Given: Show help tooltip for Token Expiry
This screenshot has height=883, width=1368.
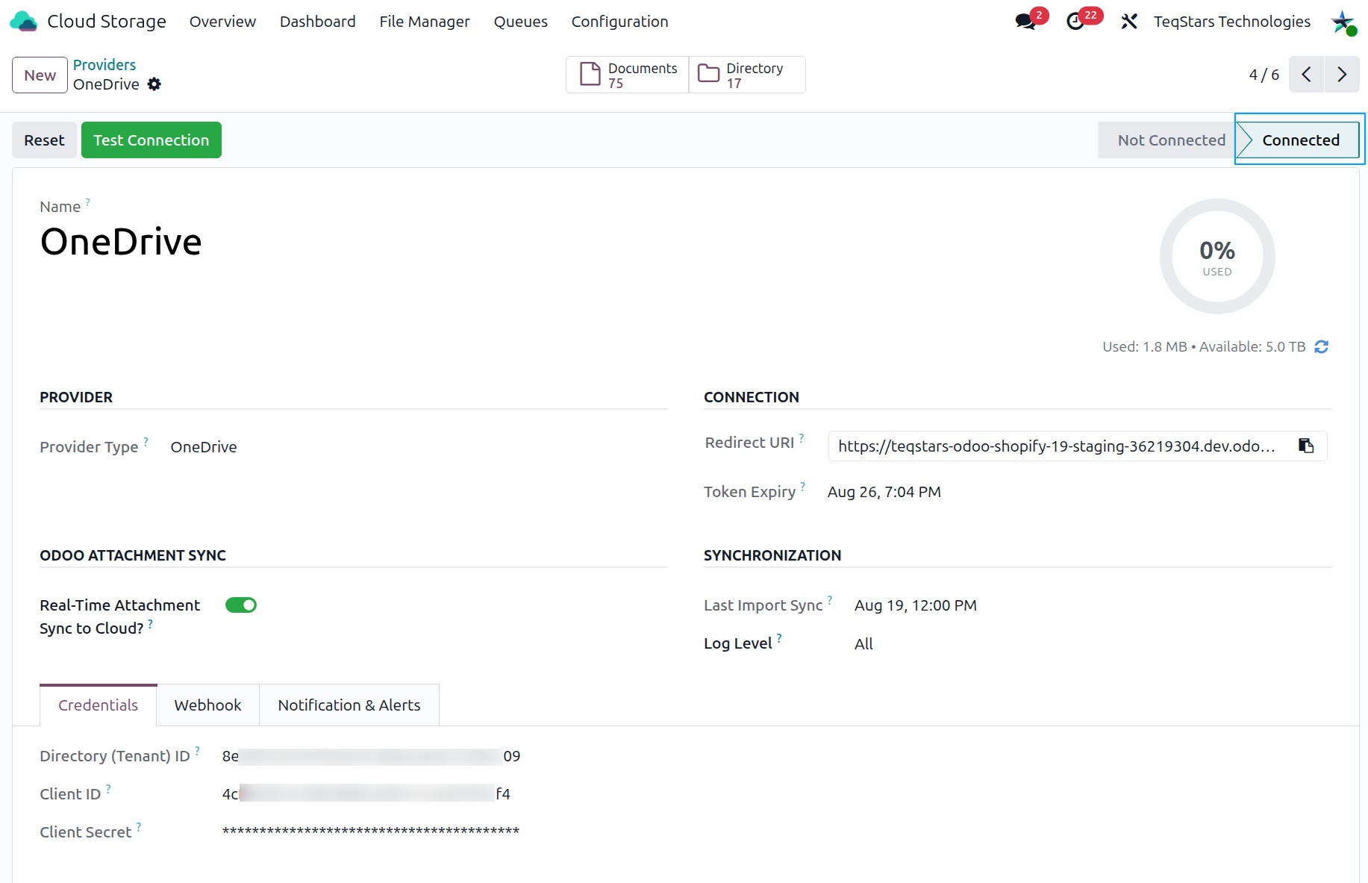Looking at the screenshot, I should click(803, 487).
